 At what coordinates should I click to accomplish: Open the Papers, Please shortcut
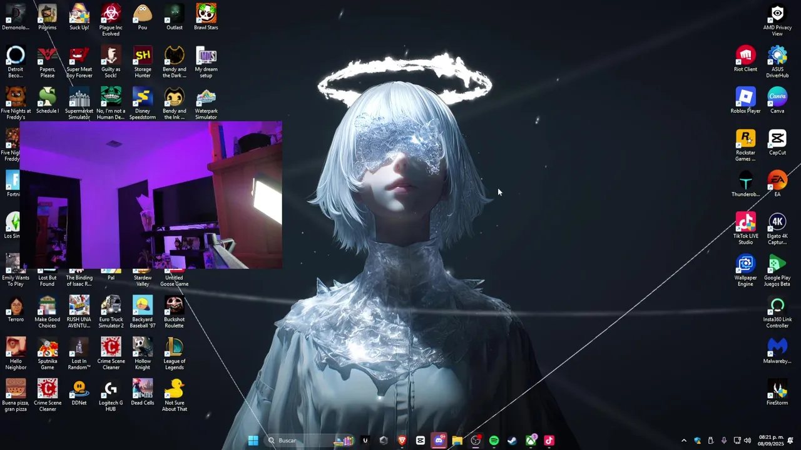(47, 62)
